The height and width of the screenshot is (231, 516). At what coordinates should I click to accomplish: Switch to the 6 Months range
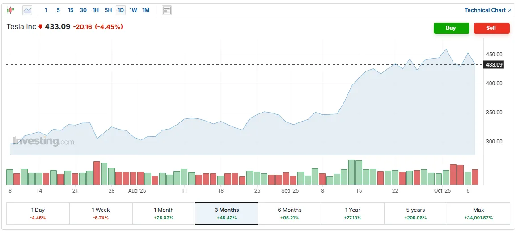289,214
